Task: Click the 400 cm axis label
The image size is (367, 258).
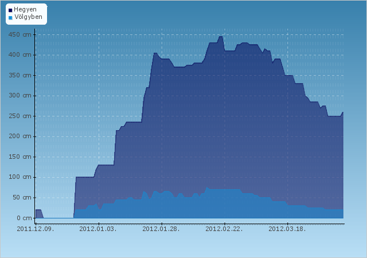Action: click(20, 55)
